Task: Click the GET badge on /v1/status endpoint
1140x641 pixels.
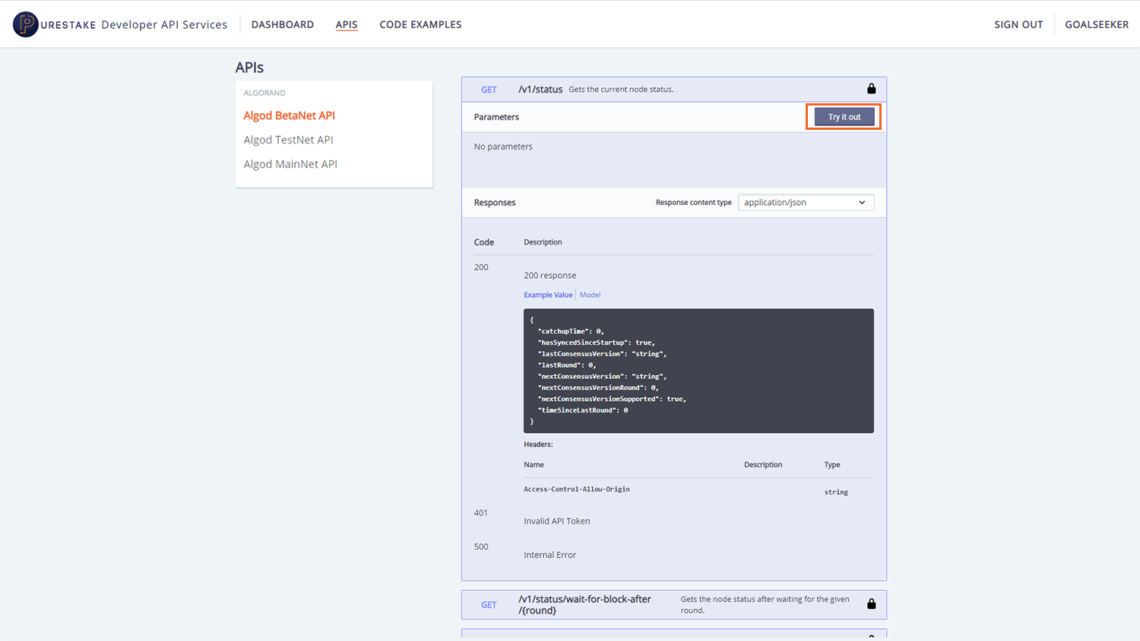Action: [489, 89]
